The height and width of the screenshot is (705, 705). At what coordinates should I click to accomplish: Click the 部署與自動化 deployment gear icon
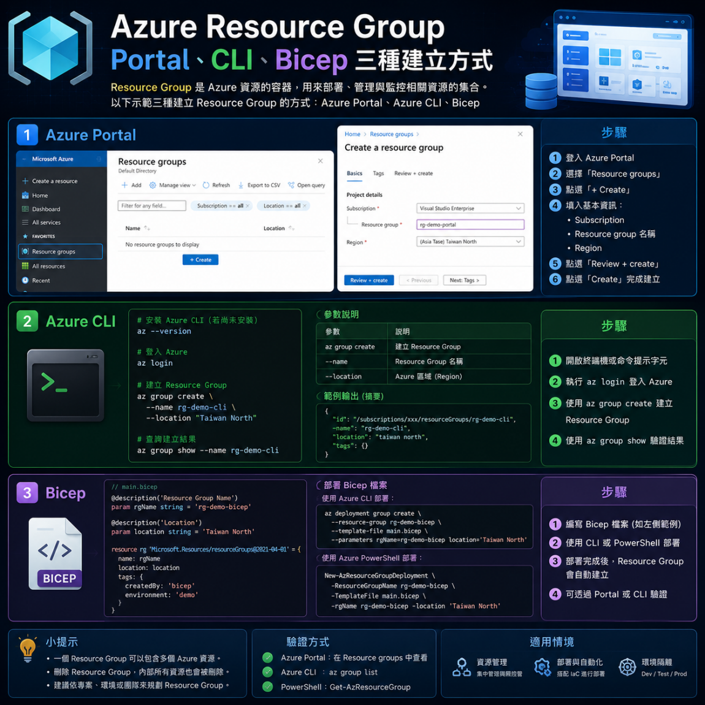pyautogui.click(x=543, y=668)
